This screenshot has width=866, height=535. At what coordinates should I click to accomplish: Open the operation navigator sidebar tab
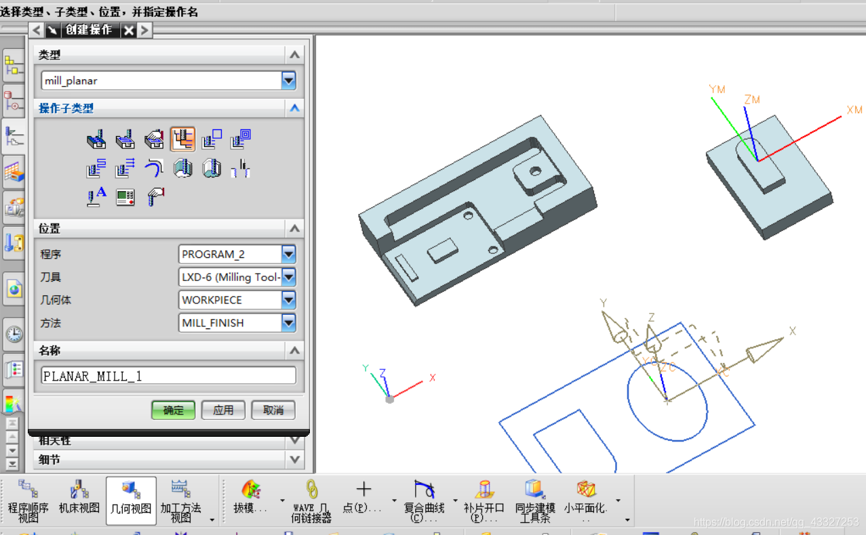click(14, 137)
